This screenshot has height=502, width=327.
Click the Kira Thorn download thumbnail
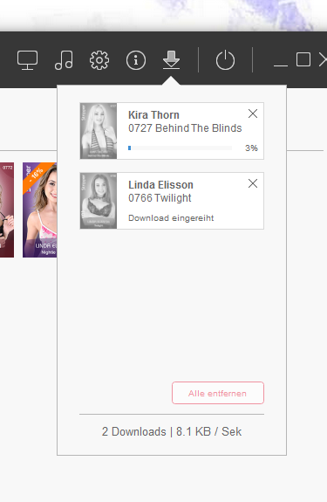coord(99,131)
